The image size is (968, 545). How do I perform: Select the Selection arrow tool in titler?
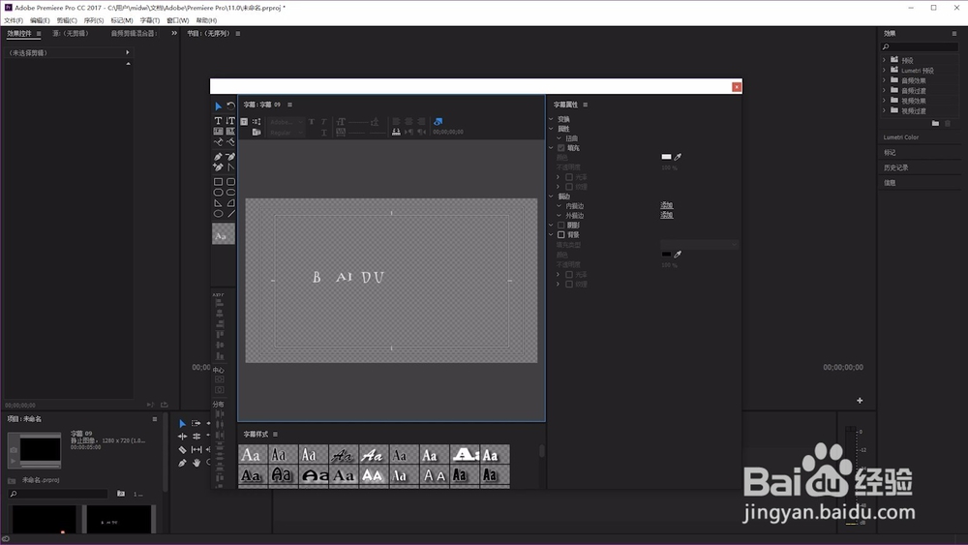click(x=218, y=106)
